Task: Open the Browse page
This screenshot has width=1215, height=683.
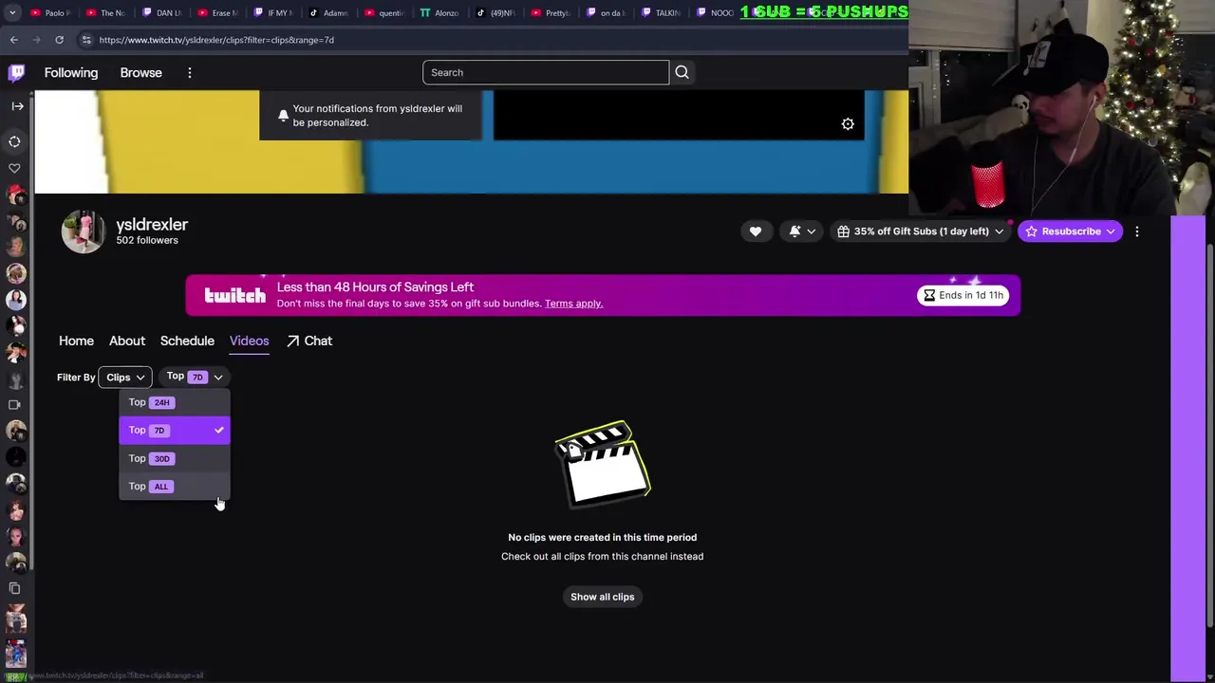Action: click(x=140, y=73)
